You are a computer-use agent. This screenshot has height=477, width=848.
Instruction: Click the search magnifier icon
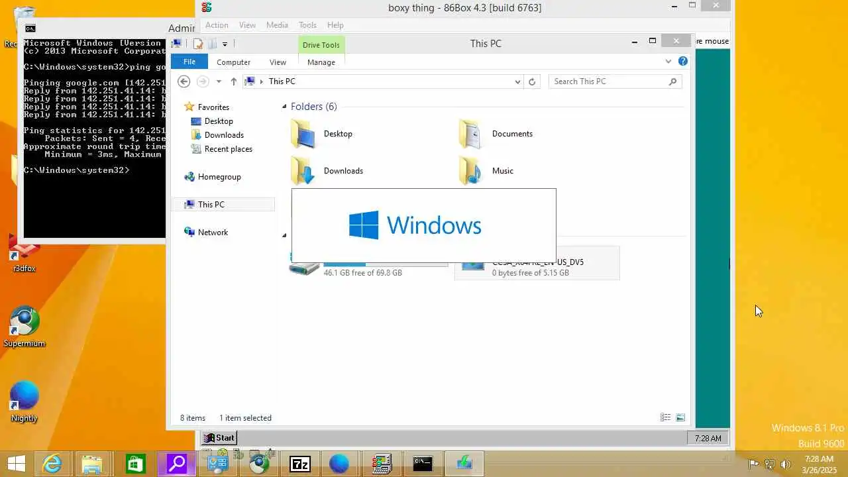[673, 81]
